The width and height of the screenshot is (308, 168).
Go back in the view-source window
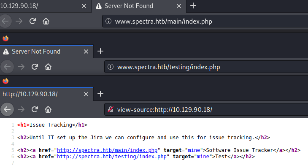7,109
